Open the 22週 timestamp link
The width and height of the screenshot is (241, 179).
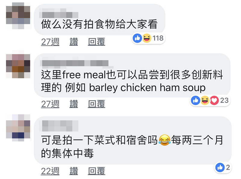(x=50, y=171)
